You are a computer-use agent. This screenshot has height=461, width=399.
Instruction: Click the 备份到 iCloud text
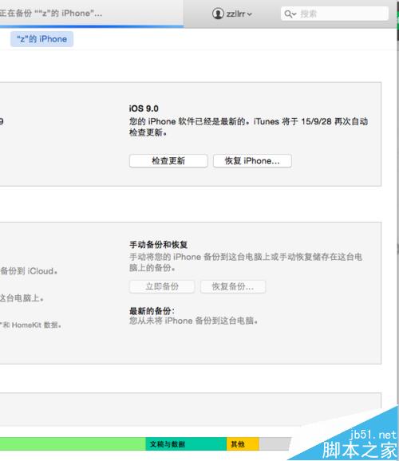point(29,271)
